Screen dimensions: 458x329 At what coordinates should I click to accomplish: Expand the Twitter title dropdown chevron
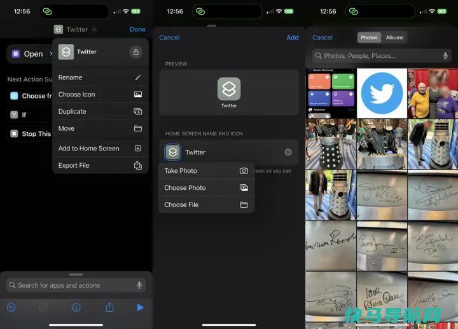click(94, 29)
